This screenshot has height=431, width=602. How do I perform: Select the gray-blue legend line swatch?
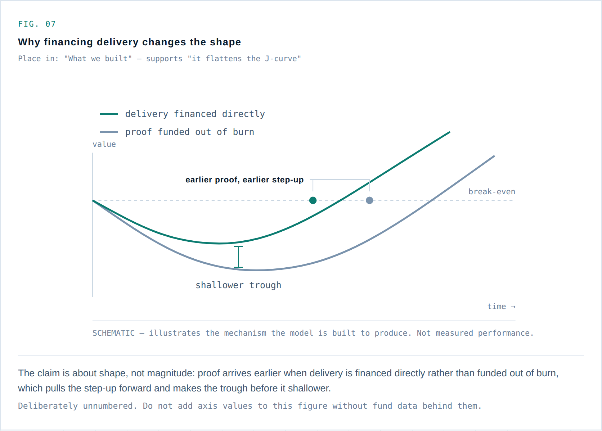pyautogui.click(x=109, y=132)
